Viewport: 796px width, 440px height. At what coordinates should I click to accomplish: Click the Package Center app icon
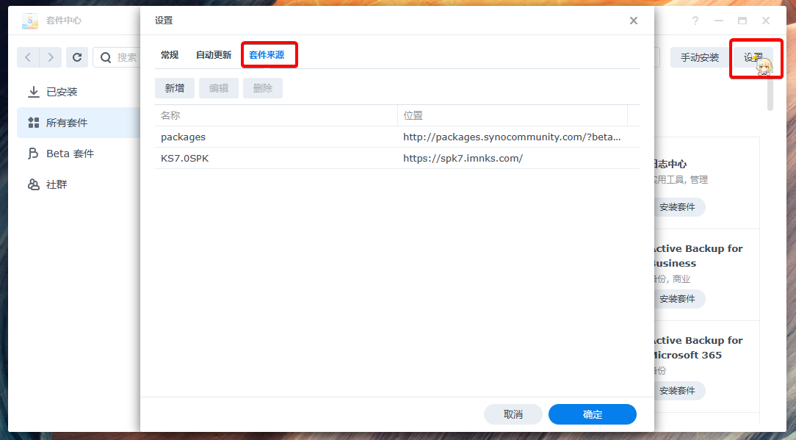[30, 21]
